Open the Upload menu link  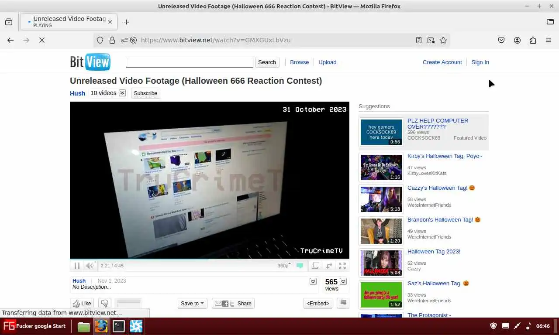point(327,62)
